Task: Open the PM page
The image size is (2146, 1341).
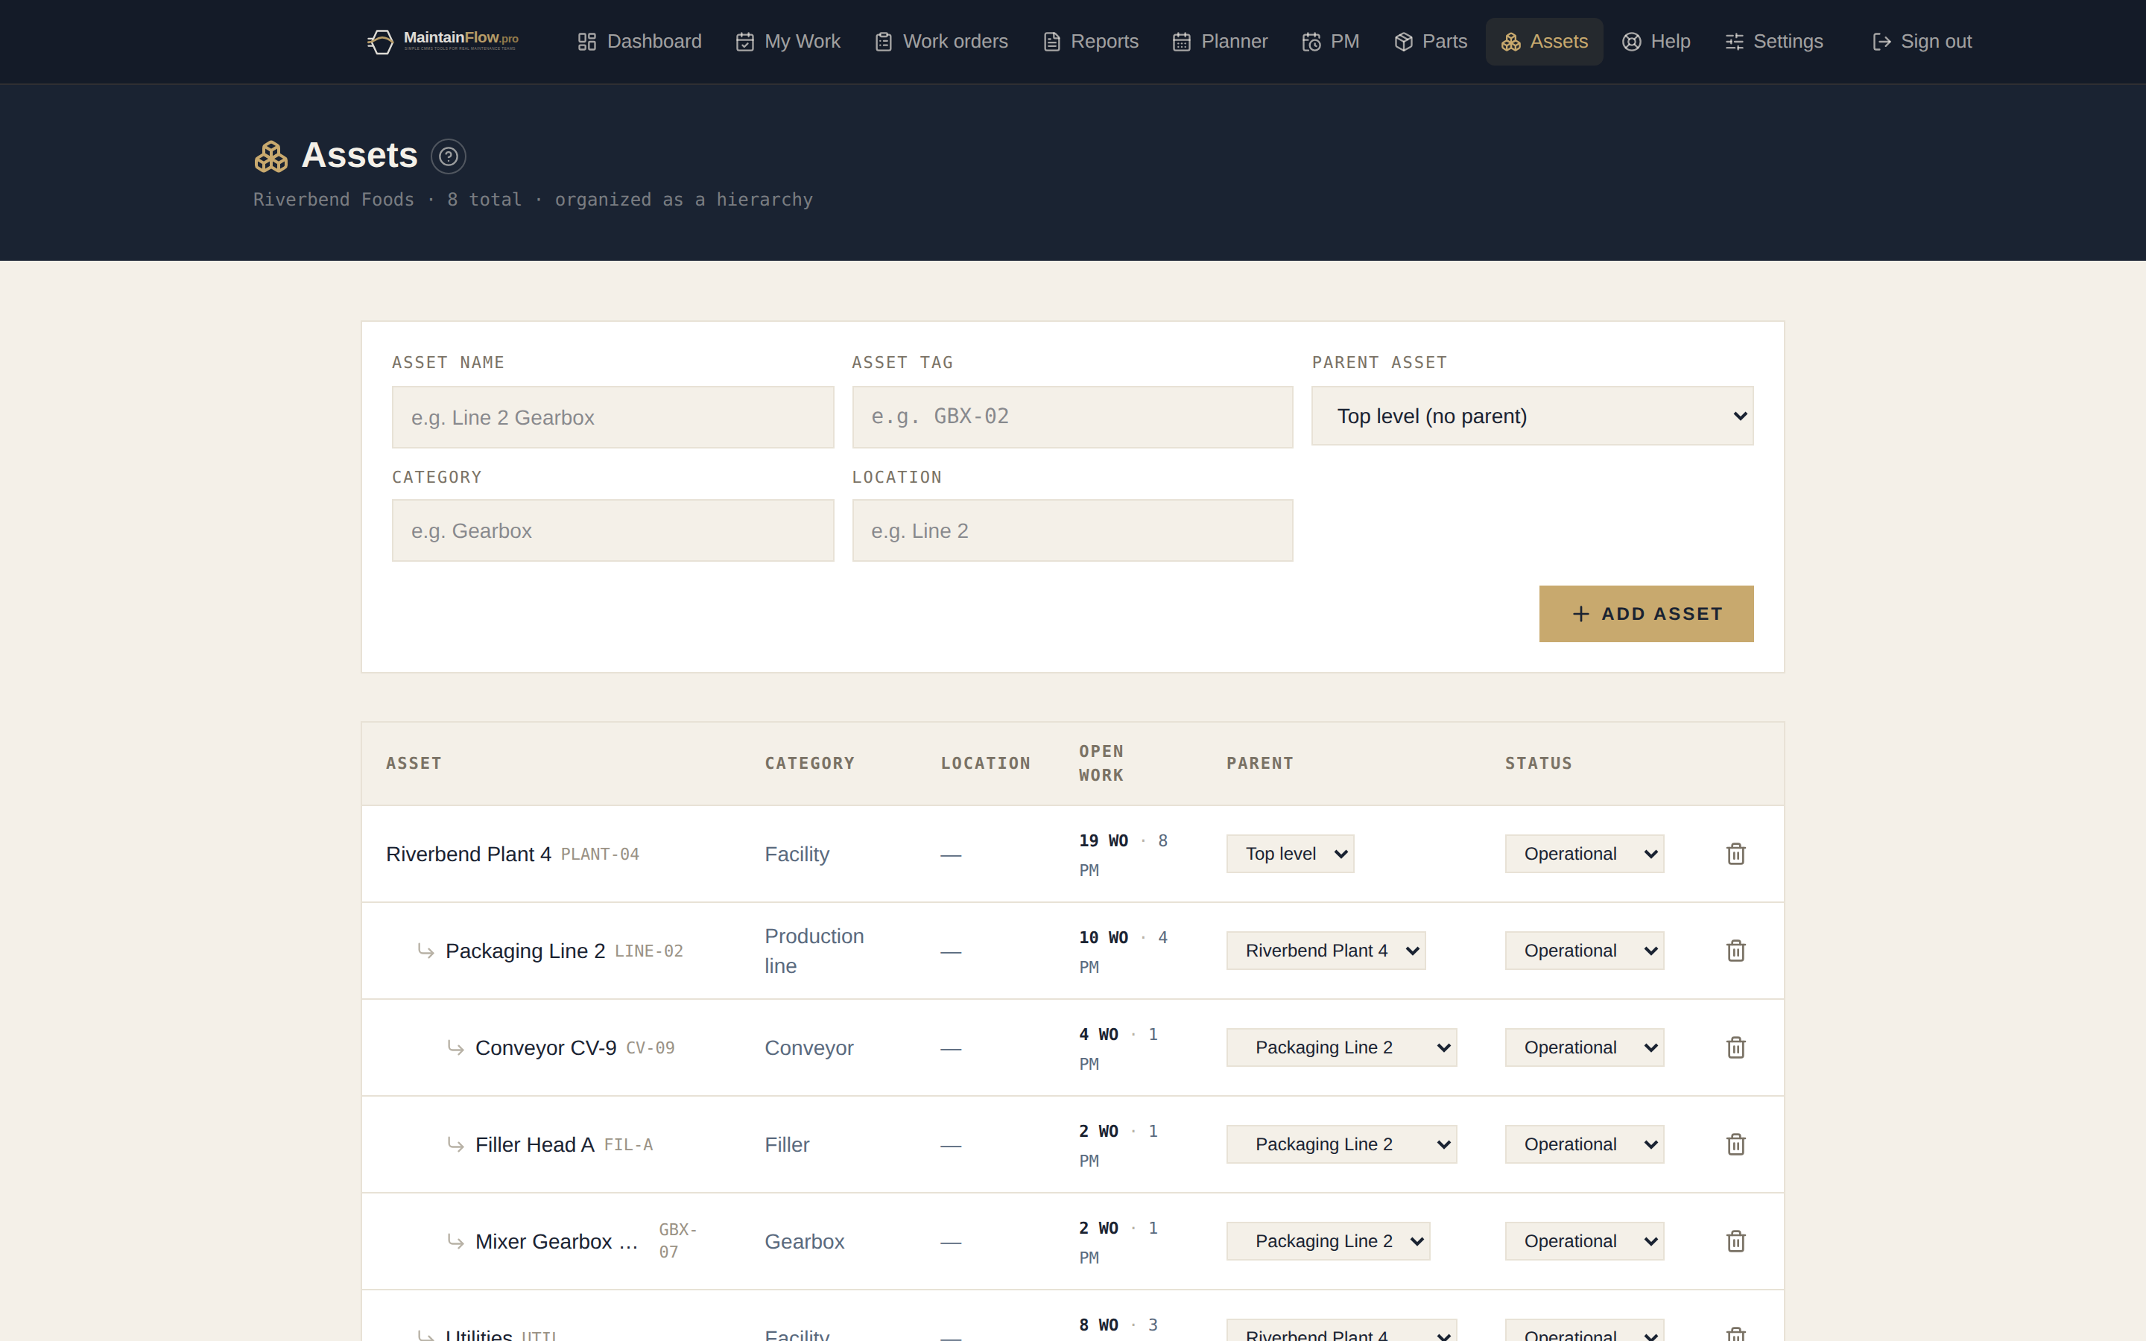Action: (x=1330, y=42)
